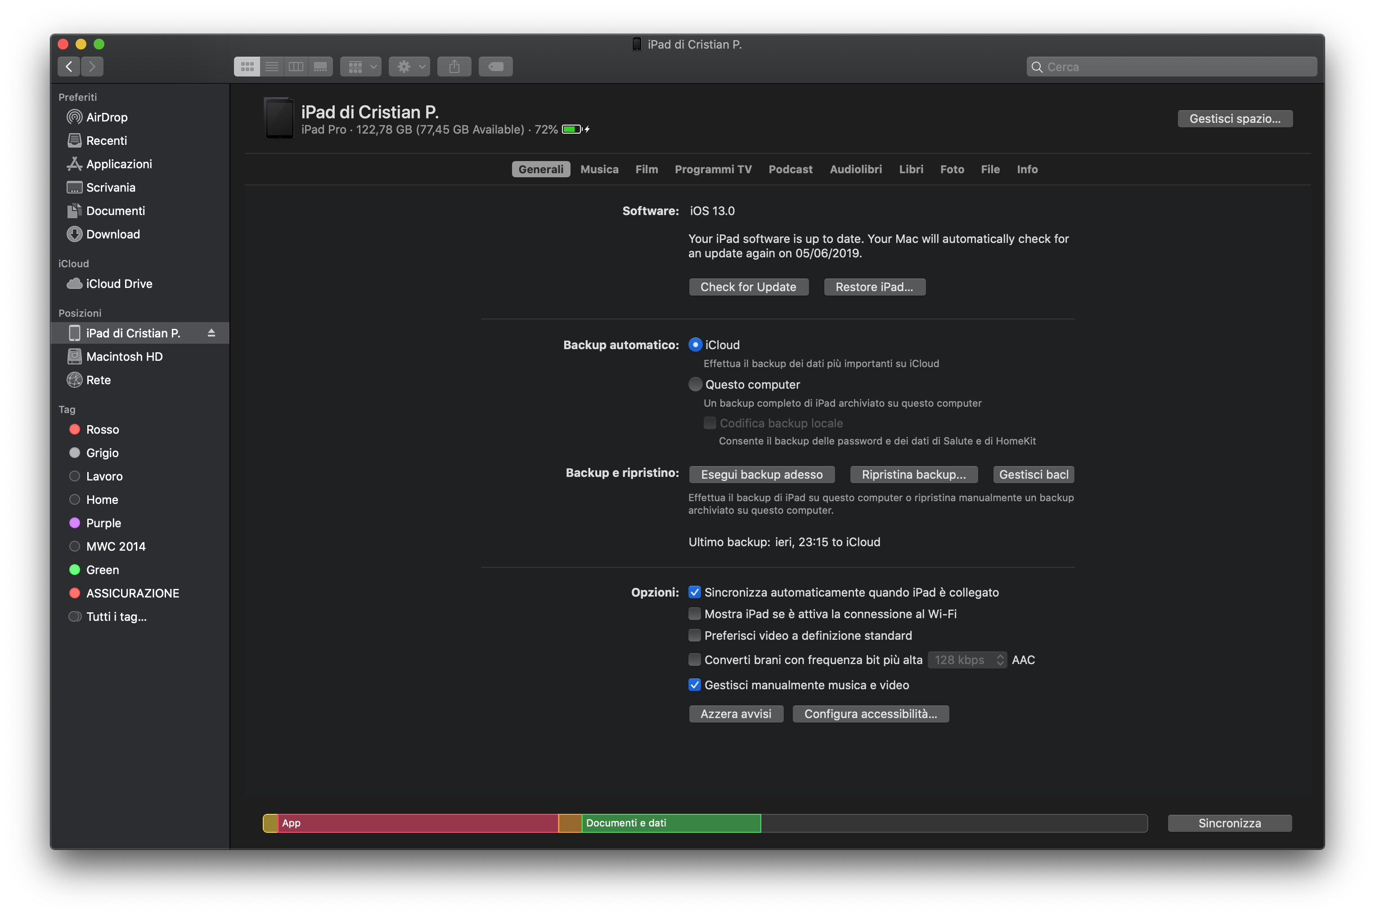Viewport: 1375px width, 916px height.
Task: Switch to gallery view
Action: point(321,67)
